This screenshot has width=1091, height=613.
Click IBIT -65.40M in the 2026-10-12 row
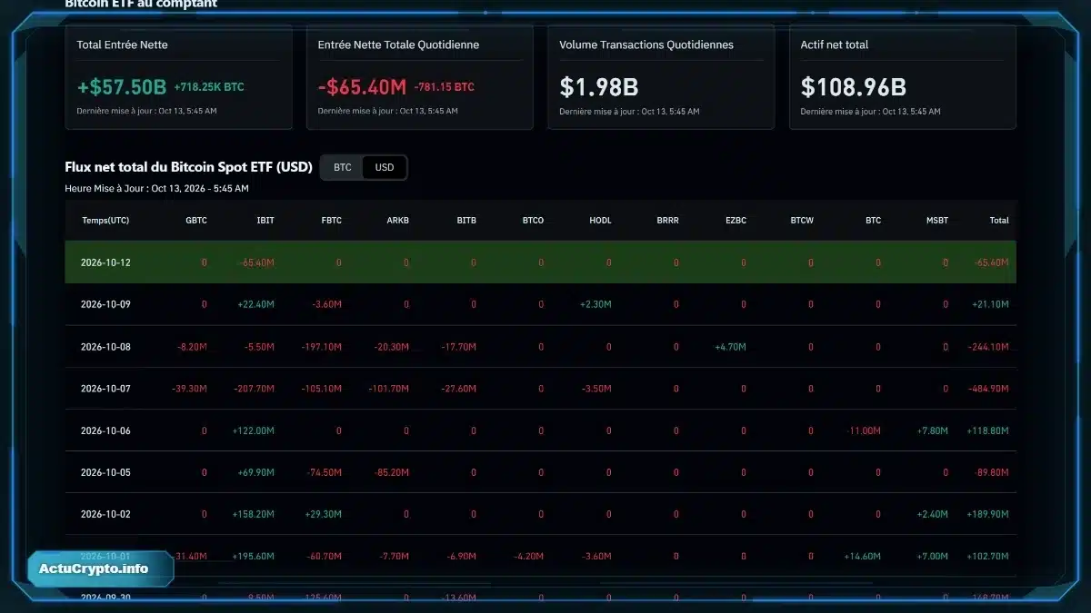click(256, 262)
